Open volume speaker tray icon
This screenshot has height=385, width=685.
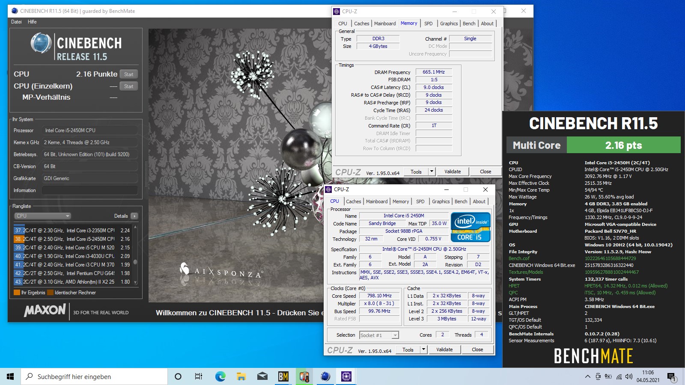coord(628,376)
